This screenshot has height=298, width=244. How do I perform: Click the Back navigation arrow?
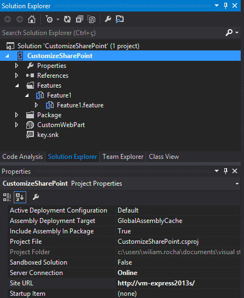pos(8,19)
